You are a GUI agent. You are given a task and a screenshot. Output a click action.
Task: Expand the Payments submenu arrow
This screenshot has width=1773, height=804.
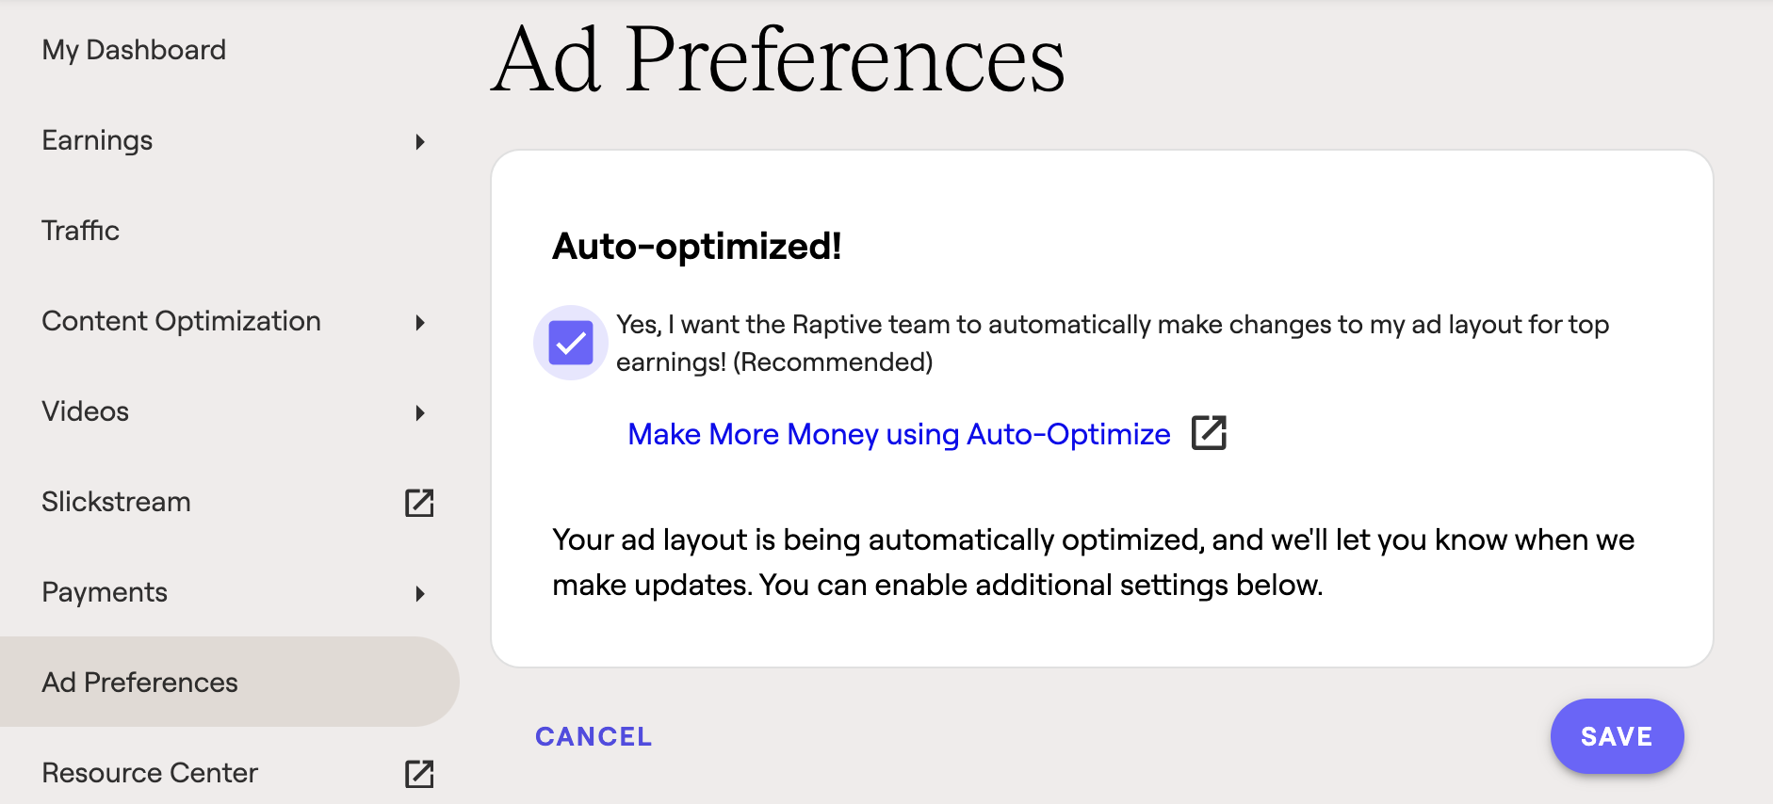(420, 593)
